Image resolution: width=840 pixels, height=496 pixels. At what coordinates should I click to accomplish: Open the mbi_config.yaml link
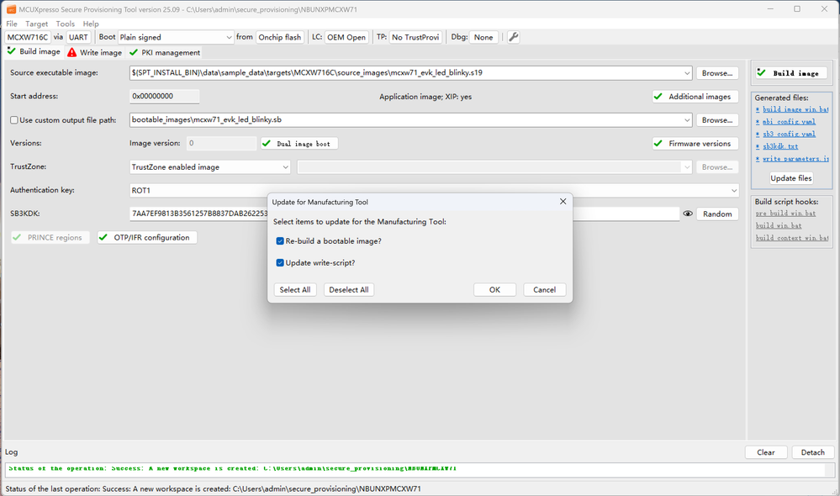click(789, 122)
